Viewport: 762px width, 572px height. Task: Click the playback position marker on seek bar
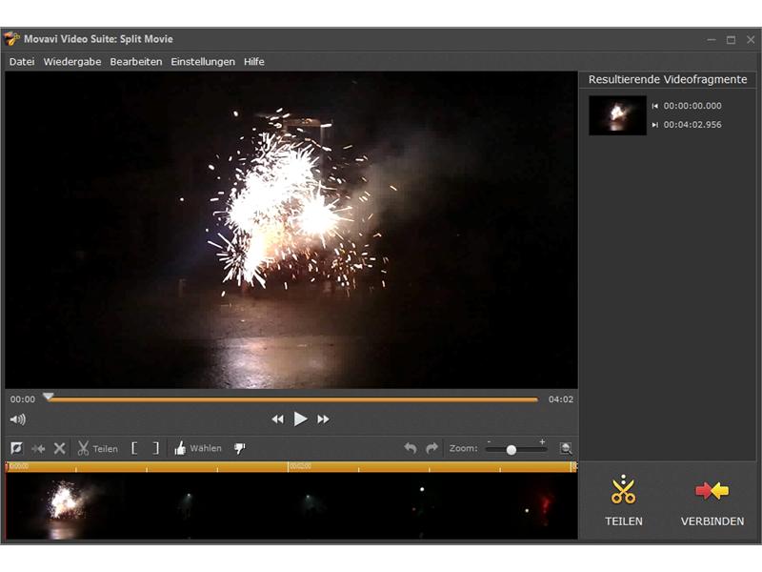pyautogui.click(x=48, y=397)
